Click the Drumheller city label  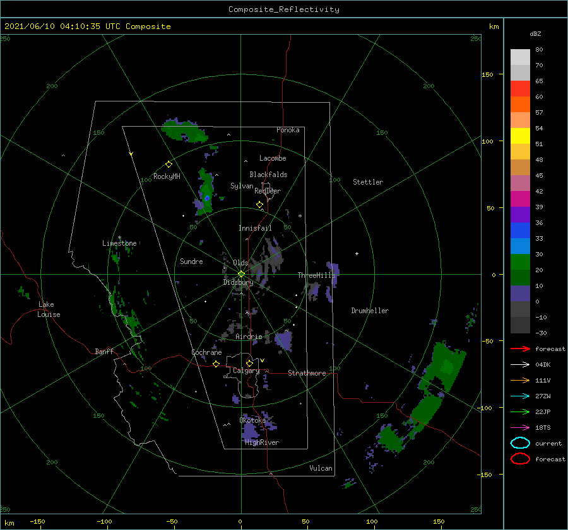coord(370,311)
